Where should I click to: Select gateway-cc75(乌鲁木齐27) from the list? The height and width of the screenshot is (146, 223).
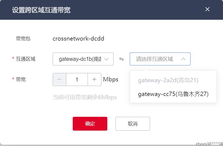click(x=173, y=94)
